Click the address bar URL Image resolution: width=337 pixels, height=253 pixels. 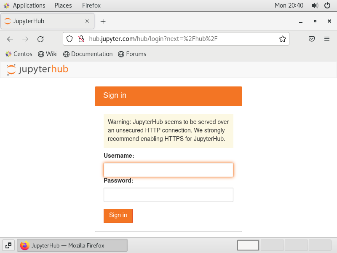pyautogui.click(x=153, y=39)
